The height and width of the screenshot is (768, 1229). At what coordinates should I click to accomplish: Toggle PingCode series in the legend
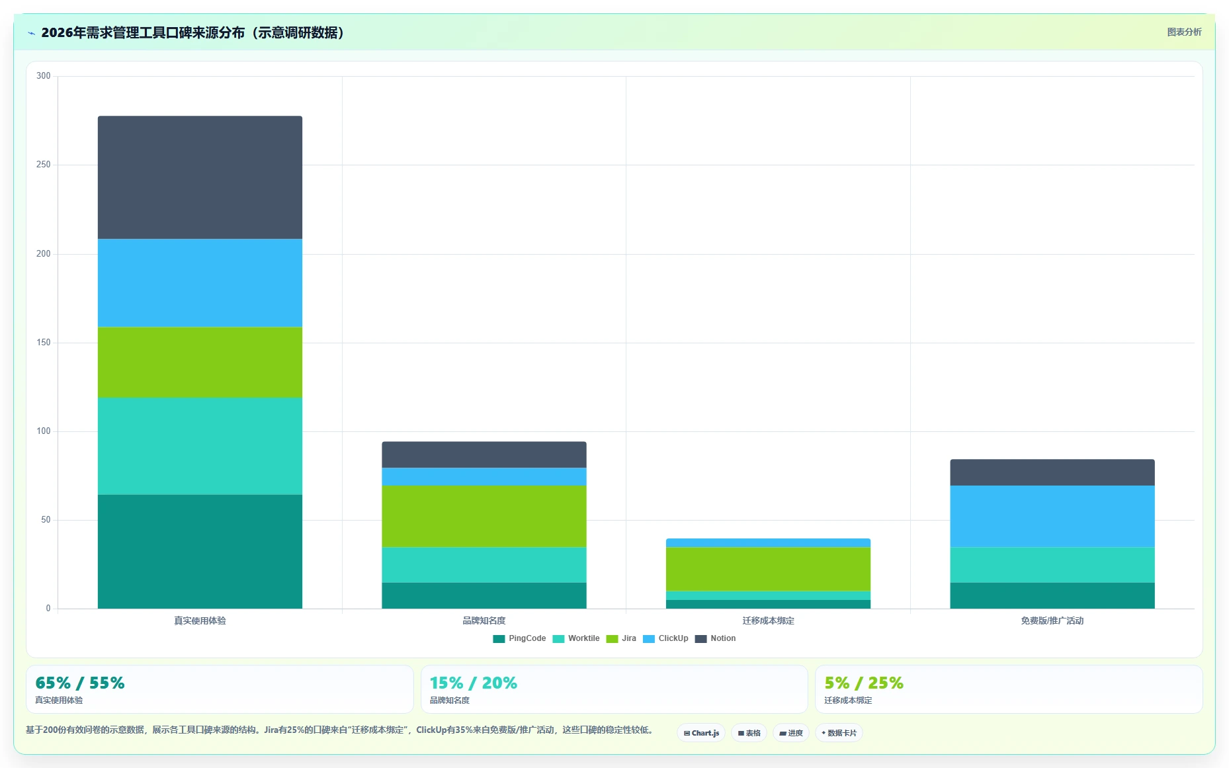pos(519,638)
